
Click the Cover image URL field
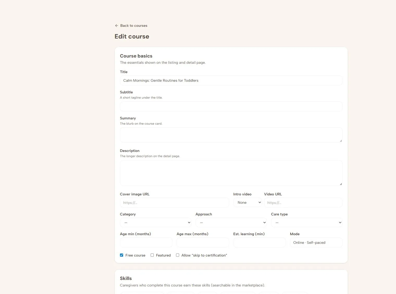tap(175, 203)
